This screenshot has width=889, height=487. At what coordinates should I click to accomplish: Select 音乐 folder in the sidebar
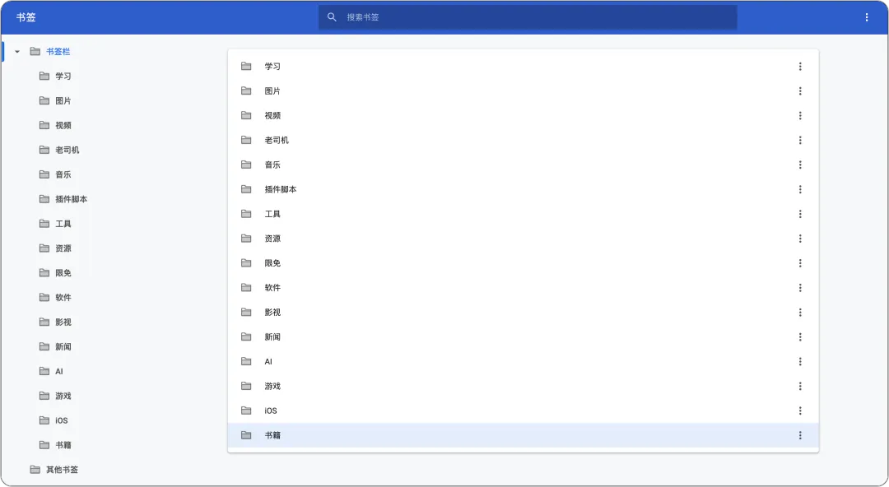pos(63,174)
